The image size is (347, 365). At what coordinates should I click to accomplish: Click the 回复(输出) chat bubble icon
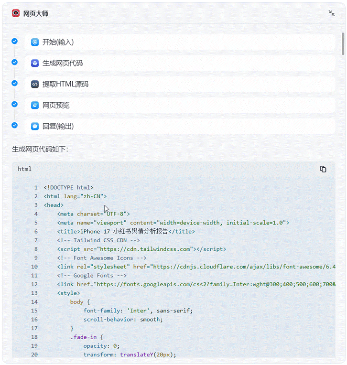coord(35,126)
